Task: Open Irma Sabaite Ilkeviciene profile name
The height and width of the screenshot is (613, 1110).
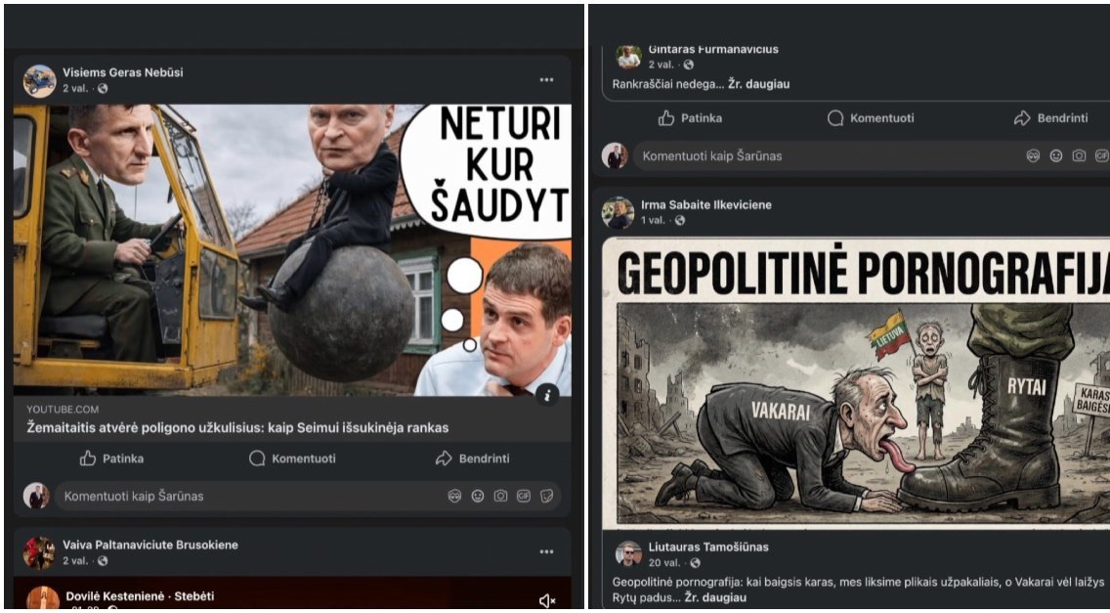Action: point(706,204)
